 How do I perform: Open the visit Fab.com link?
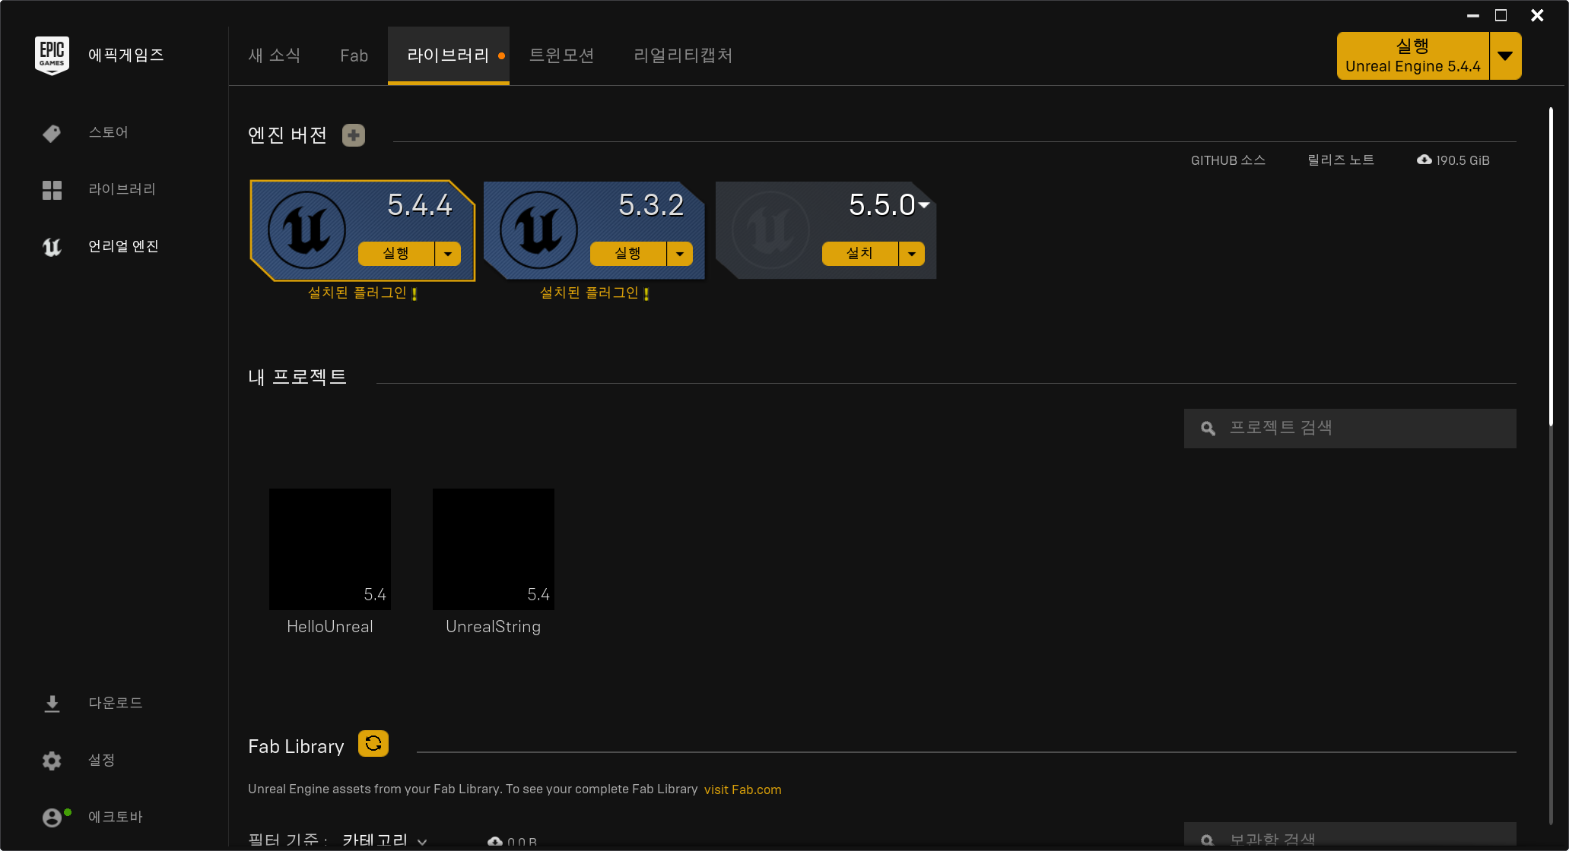742,789
